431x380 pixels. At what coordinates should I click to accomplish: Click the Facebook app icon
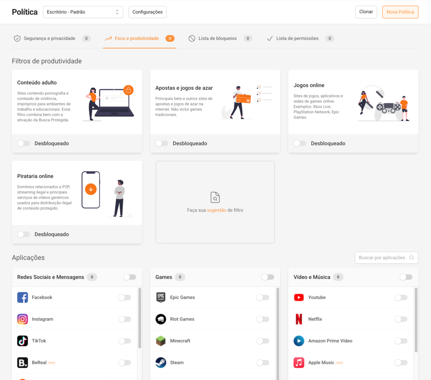[22, 297]
